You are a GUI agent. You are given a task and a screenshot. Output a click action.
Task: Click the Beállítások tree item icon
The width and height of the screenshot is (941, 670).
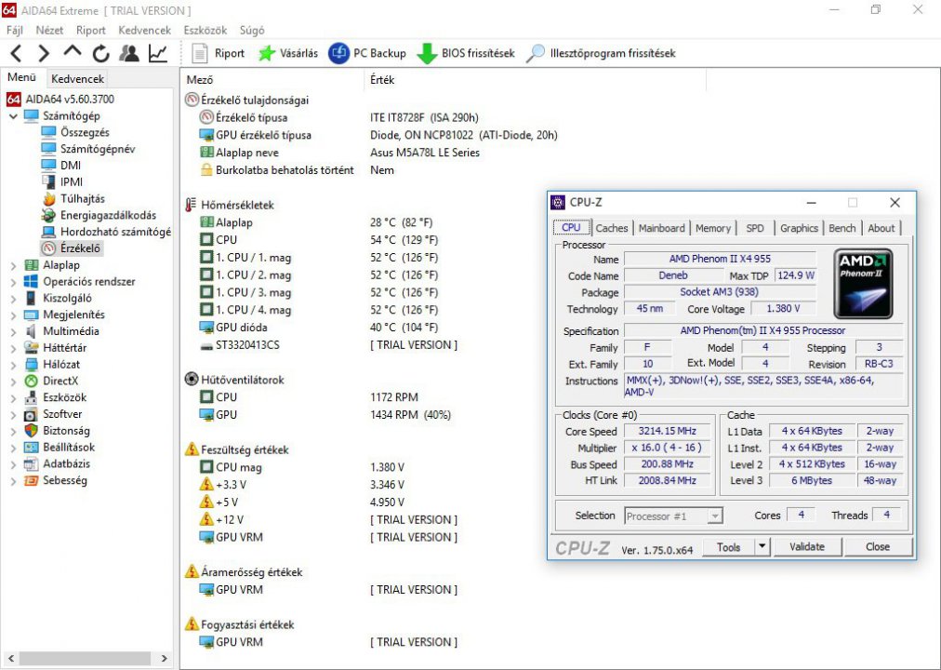coord(32,448)
